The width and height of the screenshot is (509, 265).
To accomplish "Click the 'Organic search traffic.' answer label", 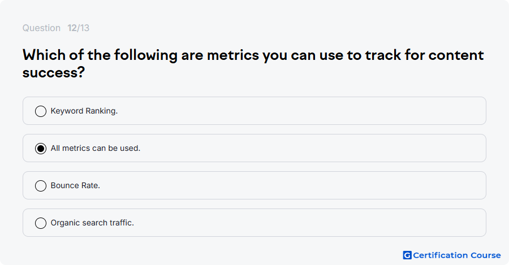I will [92, 223].
